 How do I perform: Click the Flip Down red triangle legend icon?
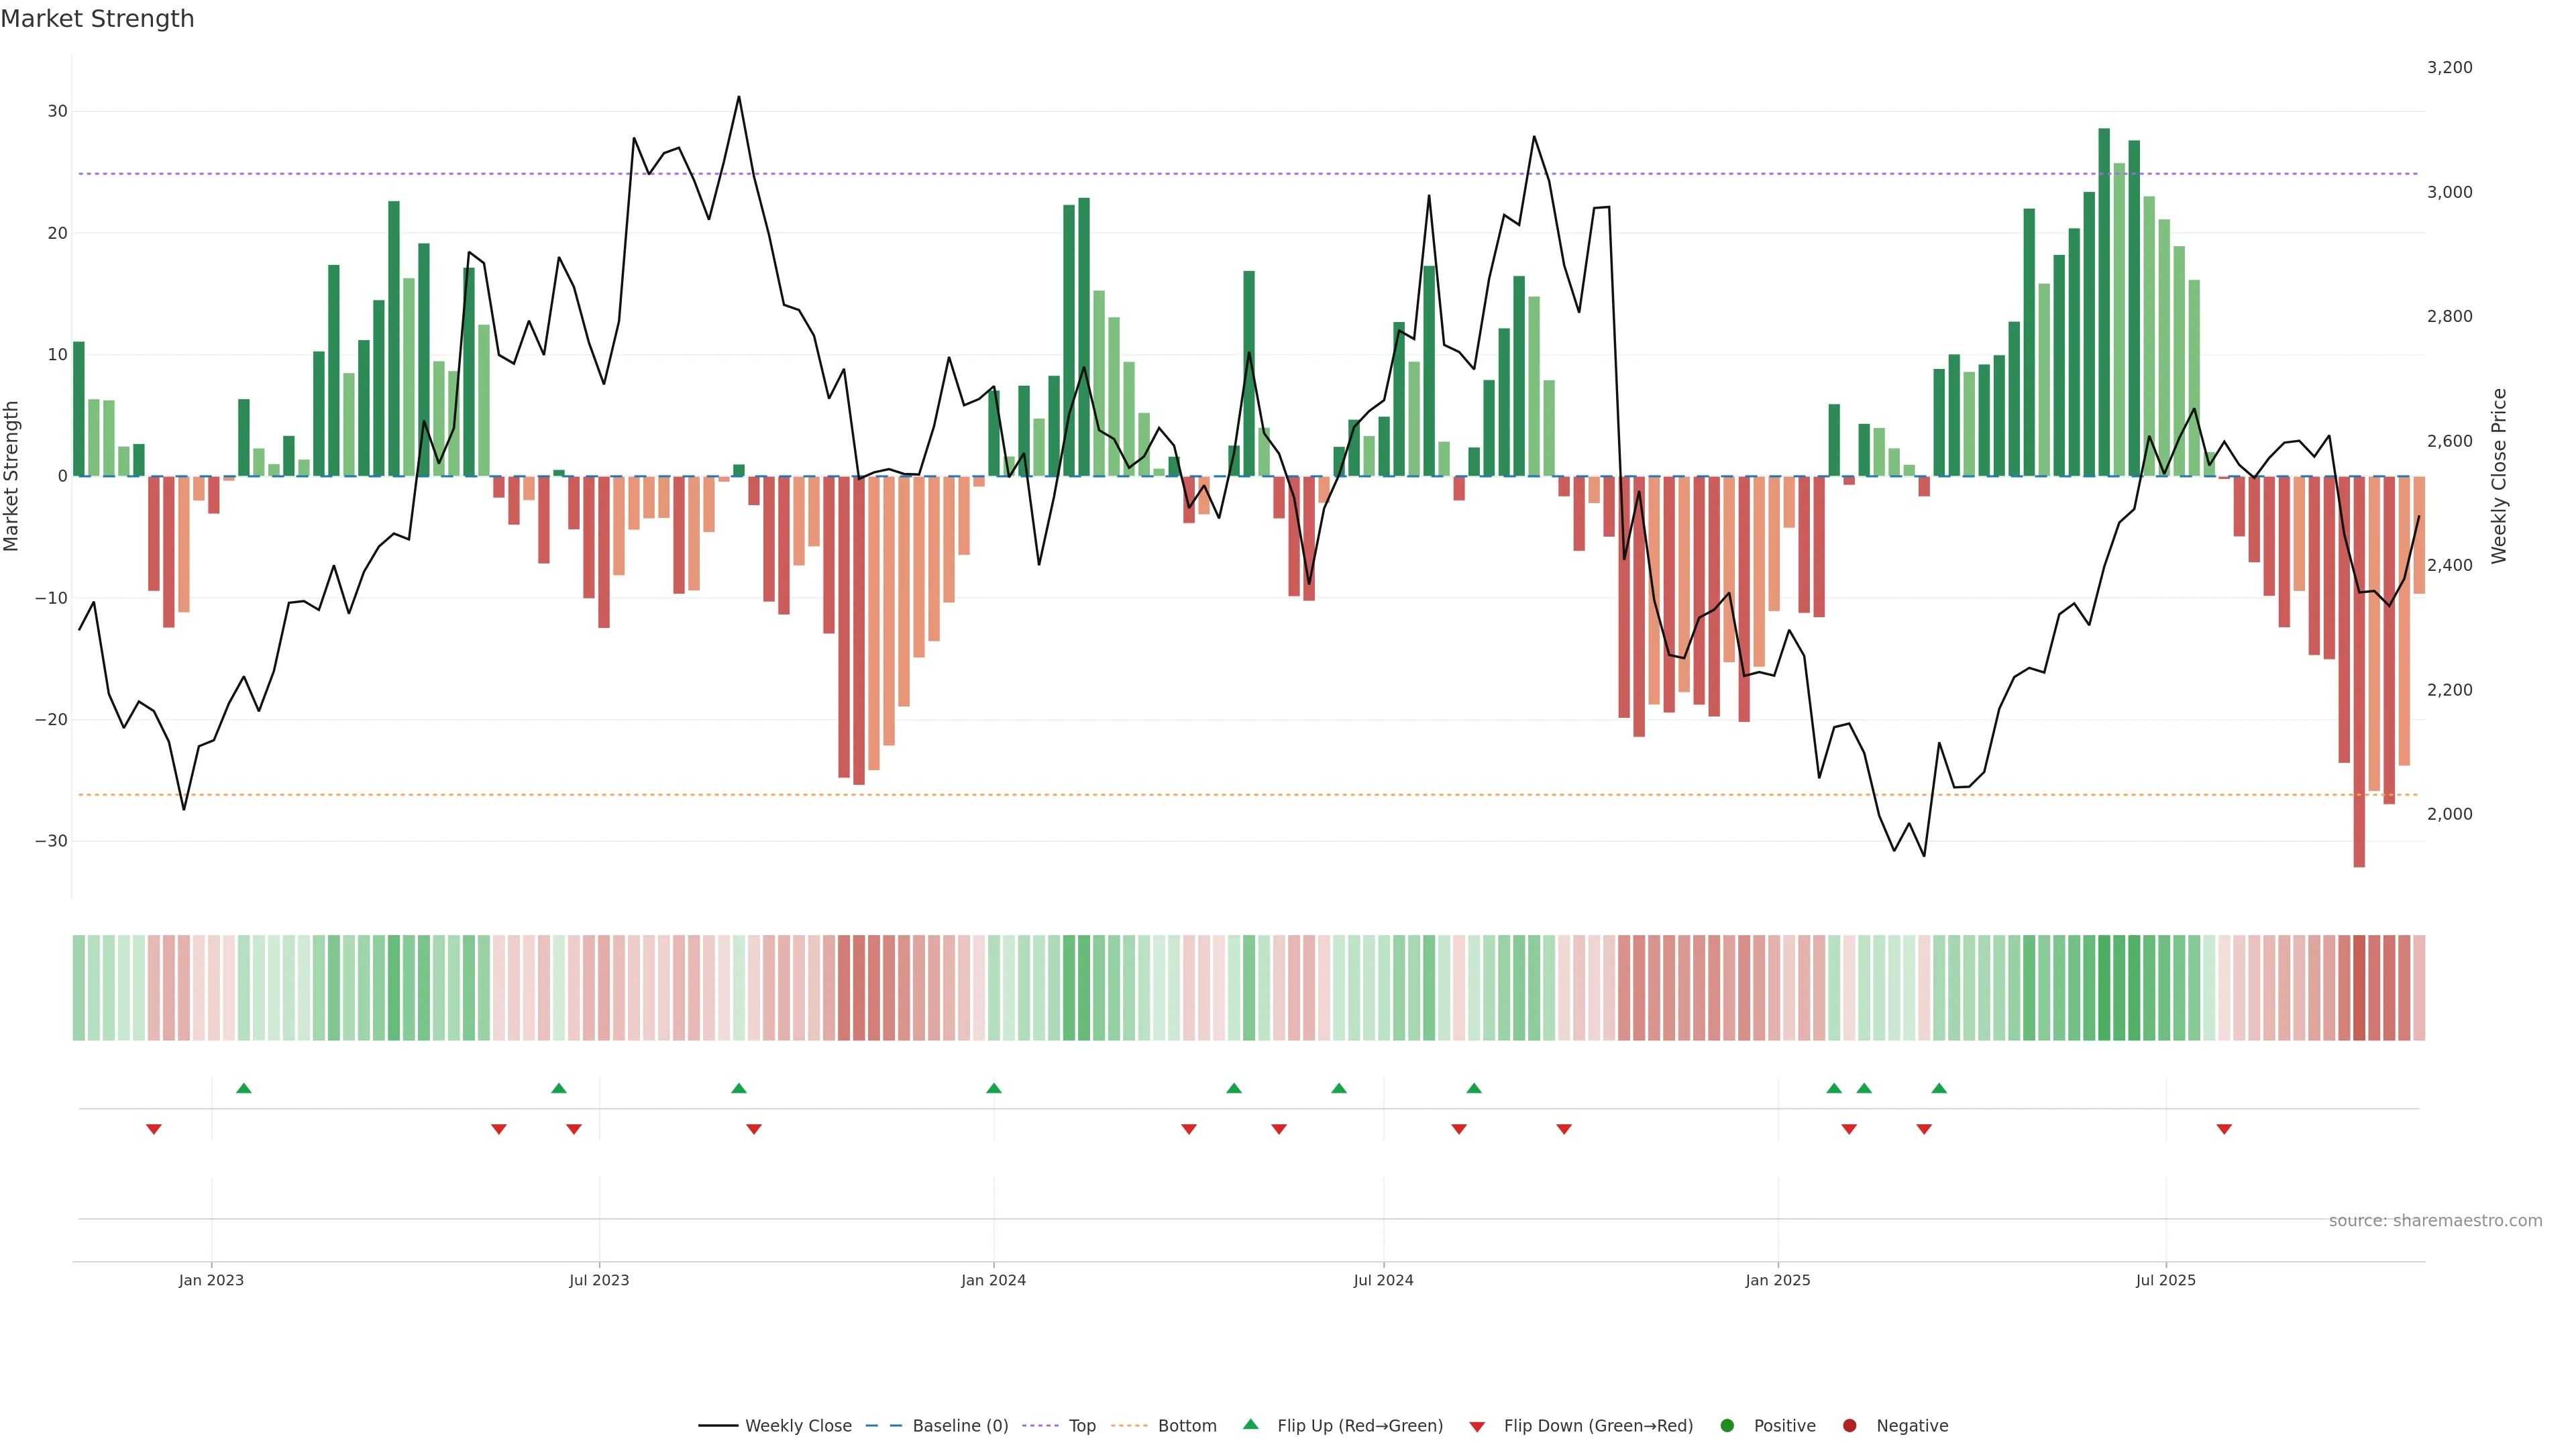[x=1477, y=1427]
